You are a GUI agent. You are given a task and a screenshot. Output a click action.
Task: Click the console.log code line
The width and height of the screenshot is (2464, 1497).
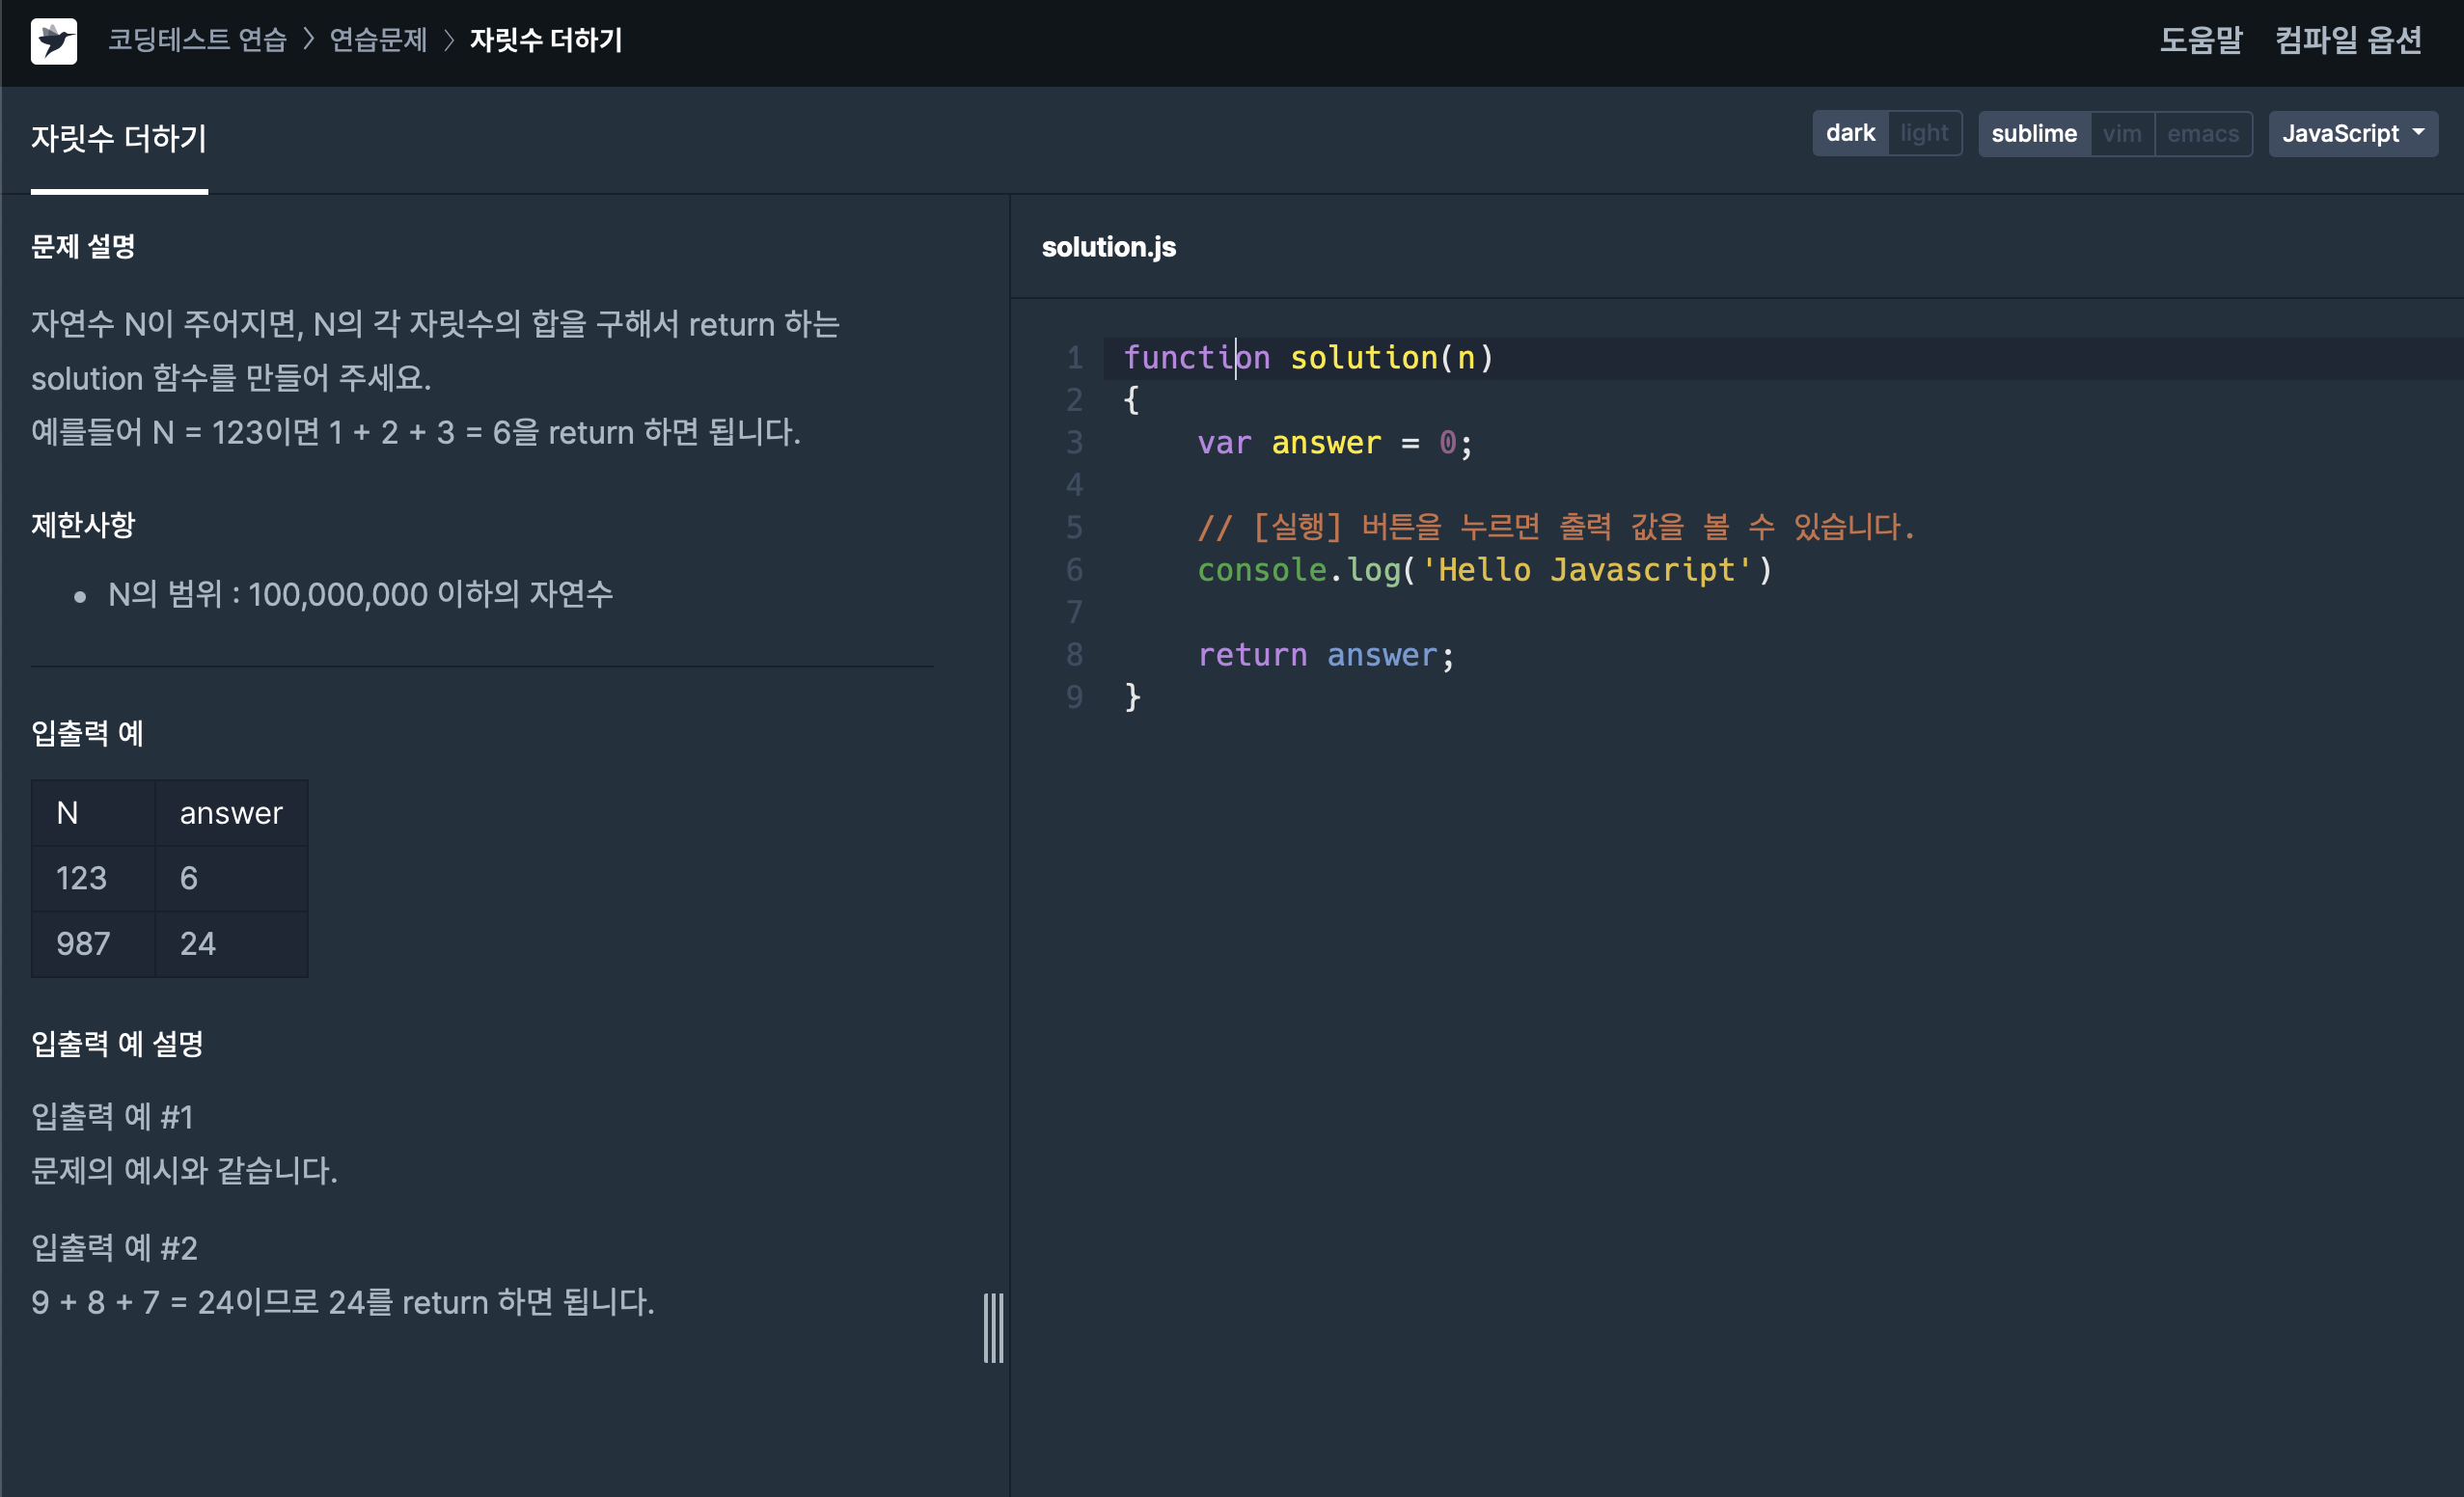pos(1484,570)
